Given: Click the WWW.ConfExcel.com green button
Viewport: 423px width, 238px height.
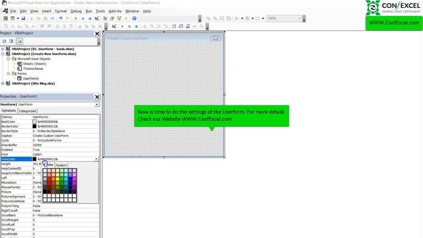Looking at the screenshot, I should coord(394,23).
